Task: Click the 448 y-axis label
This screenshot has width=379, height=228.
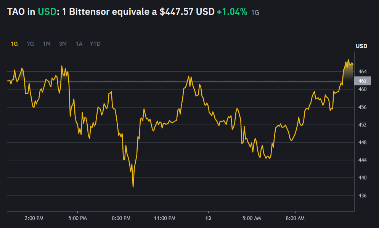Action: [362, 142]
